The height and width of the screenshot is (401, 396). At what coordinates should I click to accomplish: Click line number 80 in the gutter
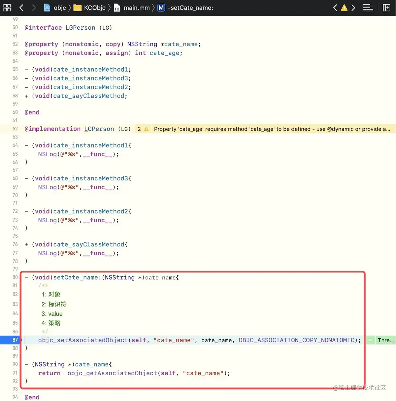tap(15, 277)
